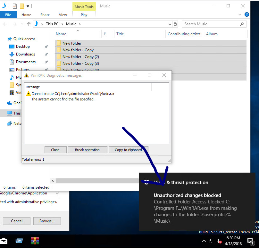
Task: Select the 'Cannot create ... Music.rar' error line
Action: click(x=73, y=94)
